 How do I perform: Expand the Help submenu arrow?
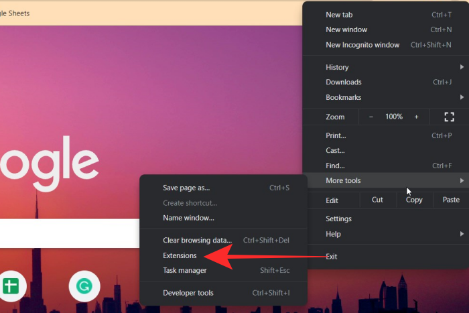(462, 234)
